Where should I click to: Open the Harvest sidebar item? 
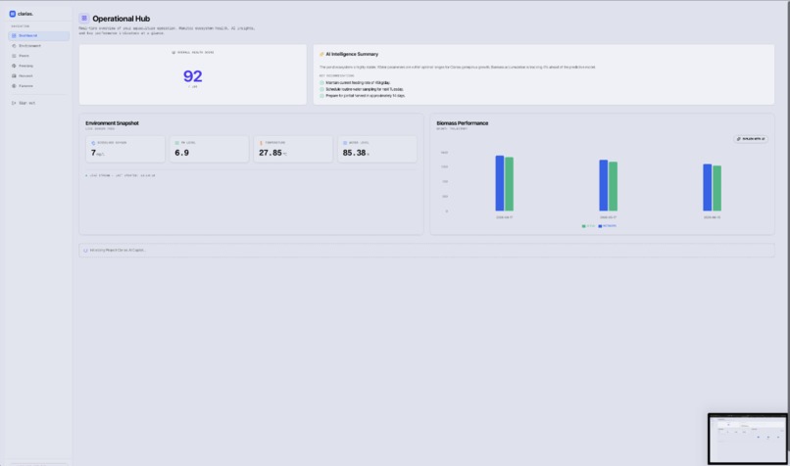[x=39, y=76]
